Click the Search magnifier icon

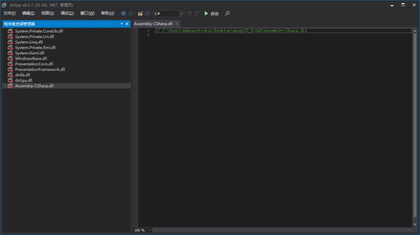227,14
